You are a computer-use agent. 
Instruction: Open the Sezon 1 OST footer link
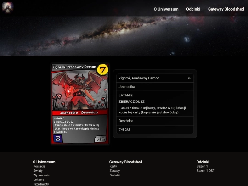[206, 171]
